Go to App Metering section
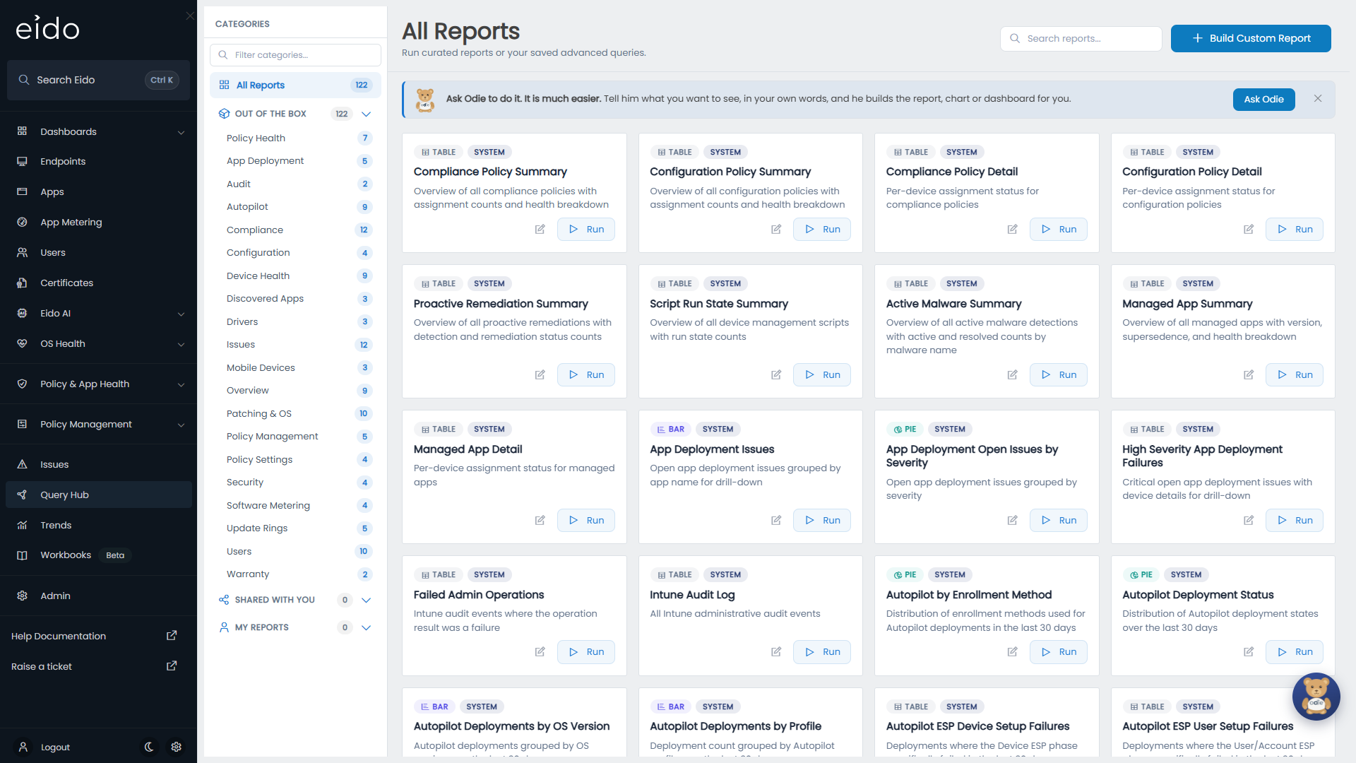1356x763 pixels. point(98,222)
